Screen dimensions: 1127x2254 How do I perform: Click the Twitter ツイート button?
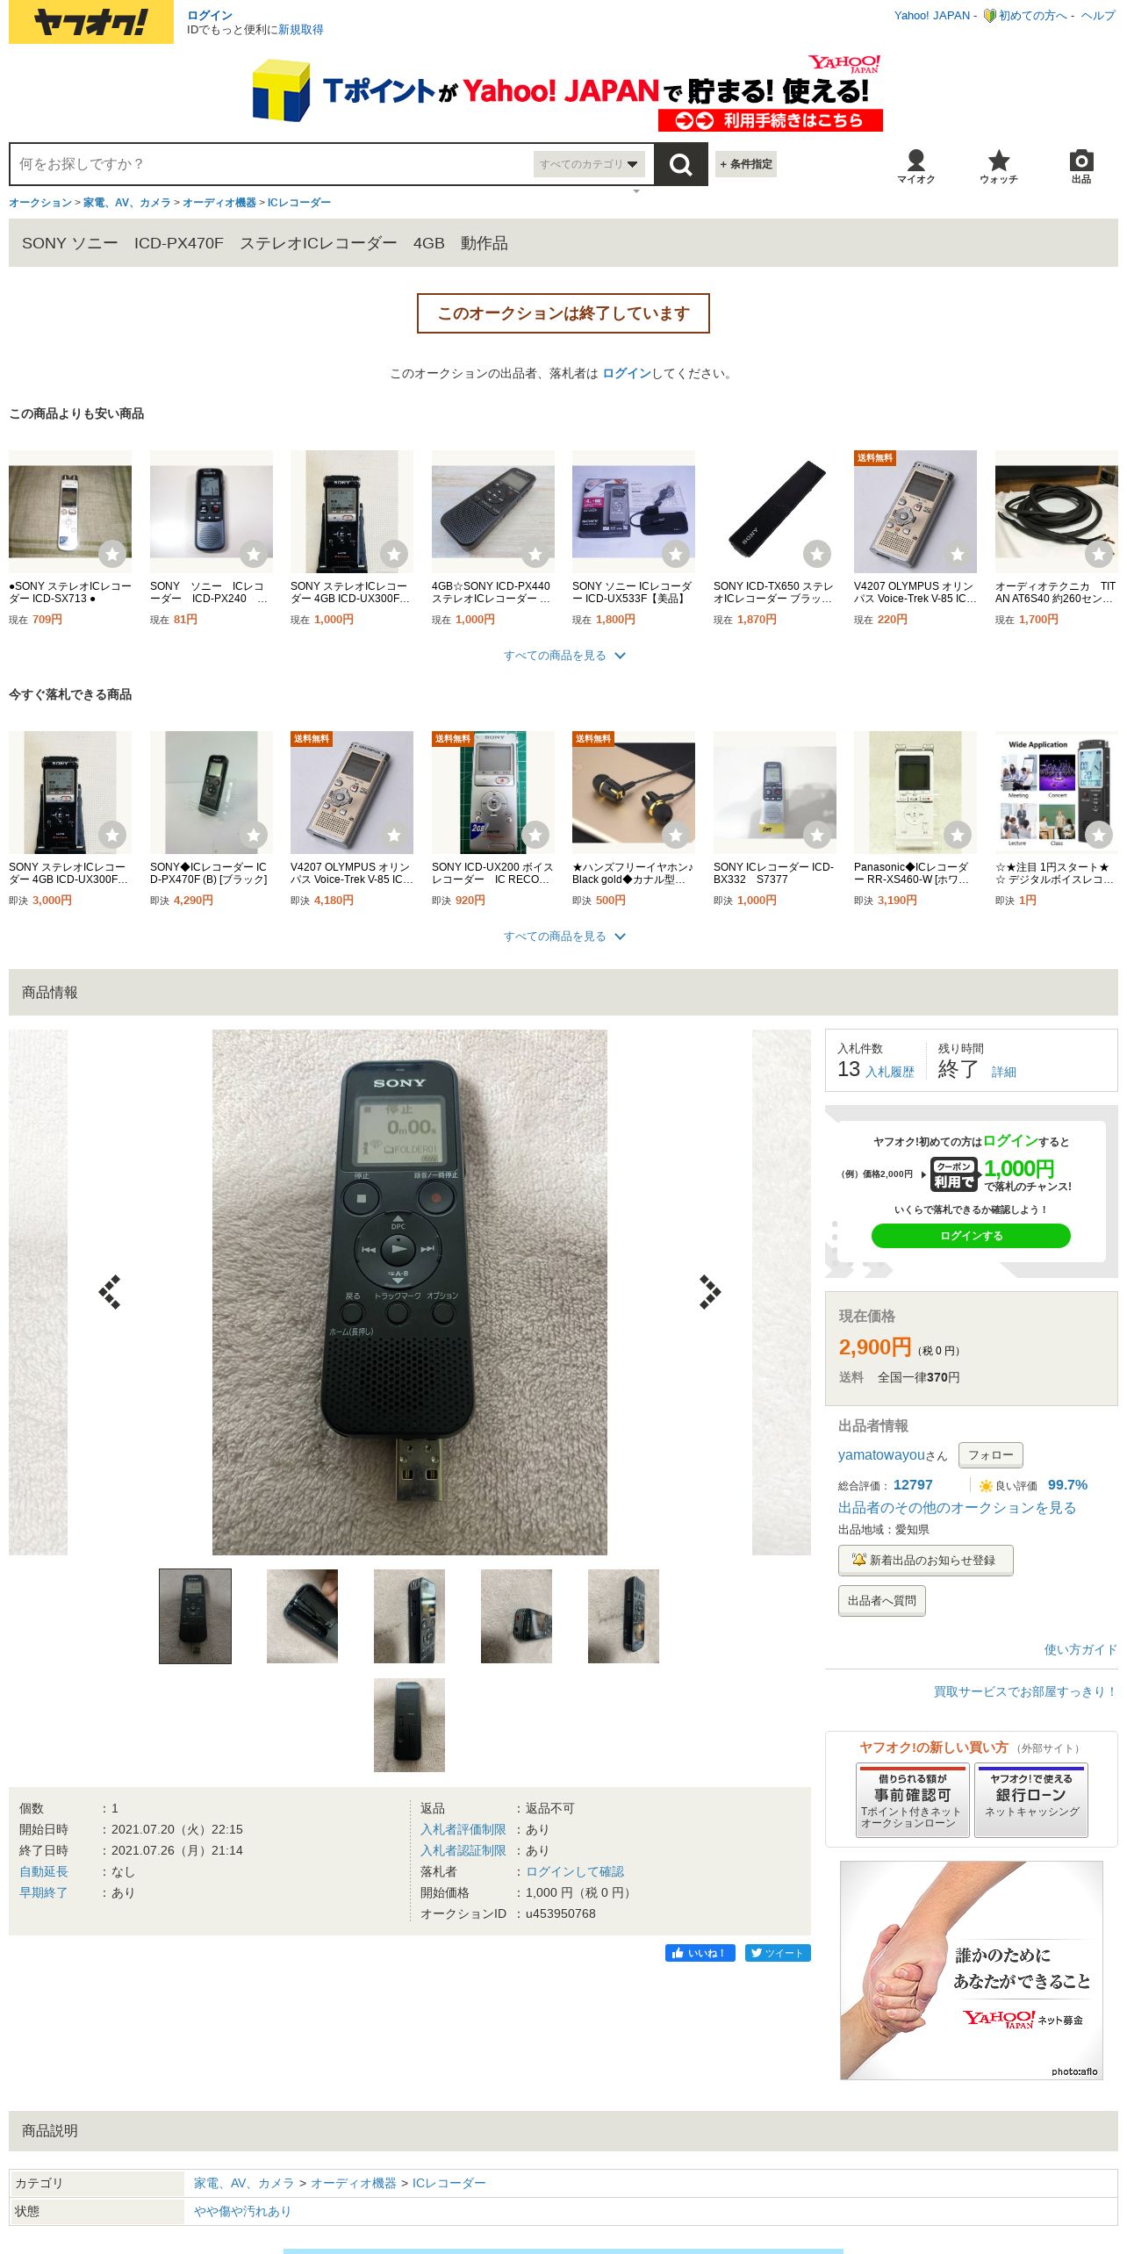tap(778, 1953)
